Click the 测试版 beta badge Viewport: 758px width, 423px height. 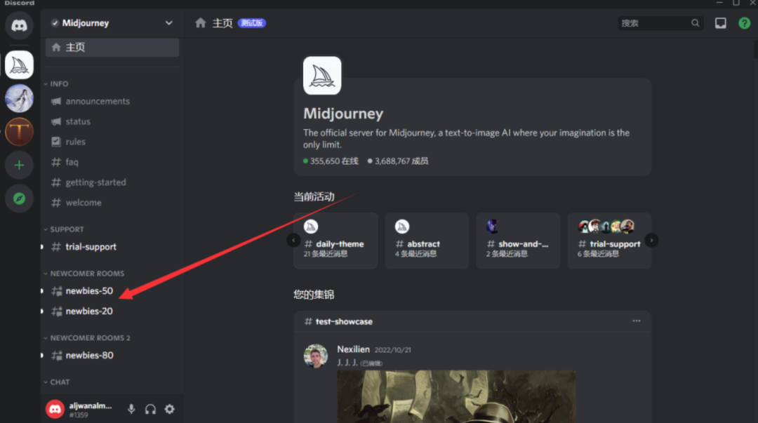pos(252,23)
